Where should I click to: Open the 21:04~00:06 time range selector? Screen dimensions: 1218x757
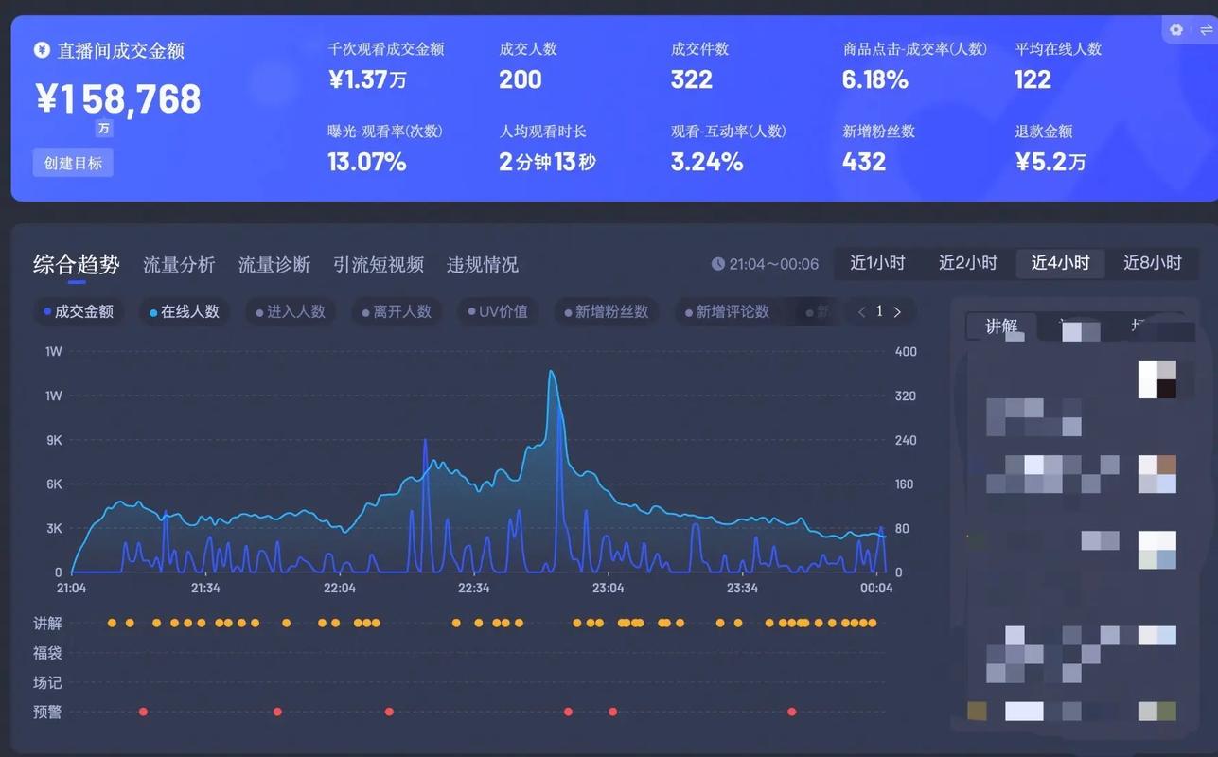pos(765,264)
